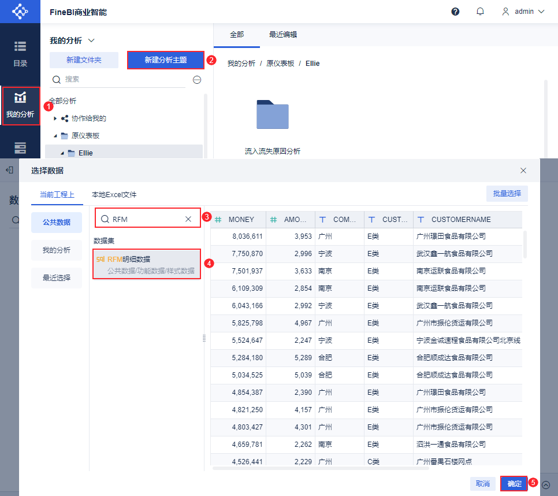This screenshot has width=558, height=496.
Task: Click the 新建分析主题 button
Action: click(x=165, y=60)
